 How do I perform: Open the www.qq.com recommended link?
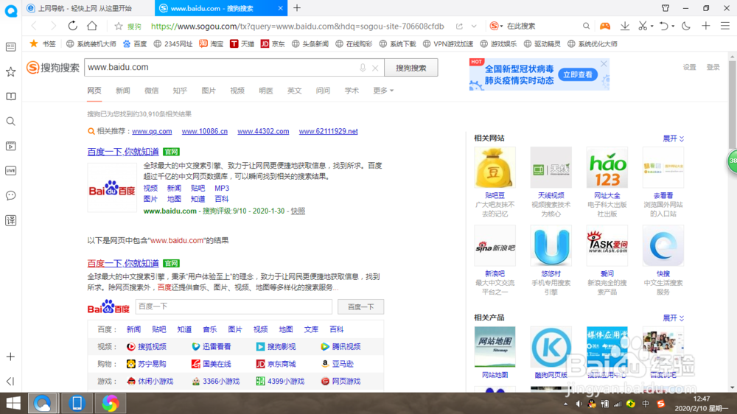click(152, 131)
